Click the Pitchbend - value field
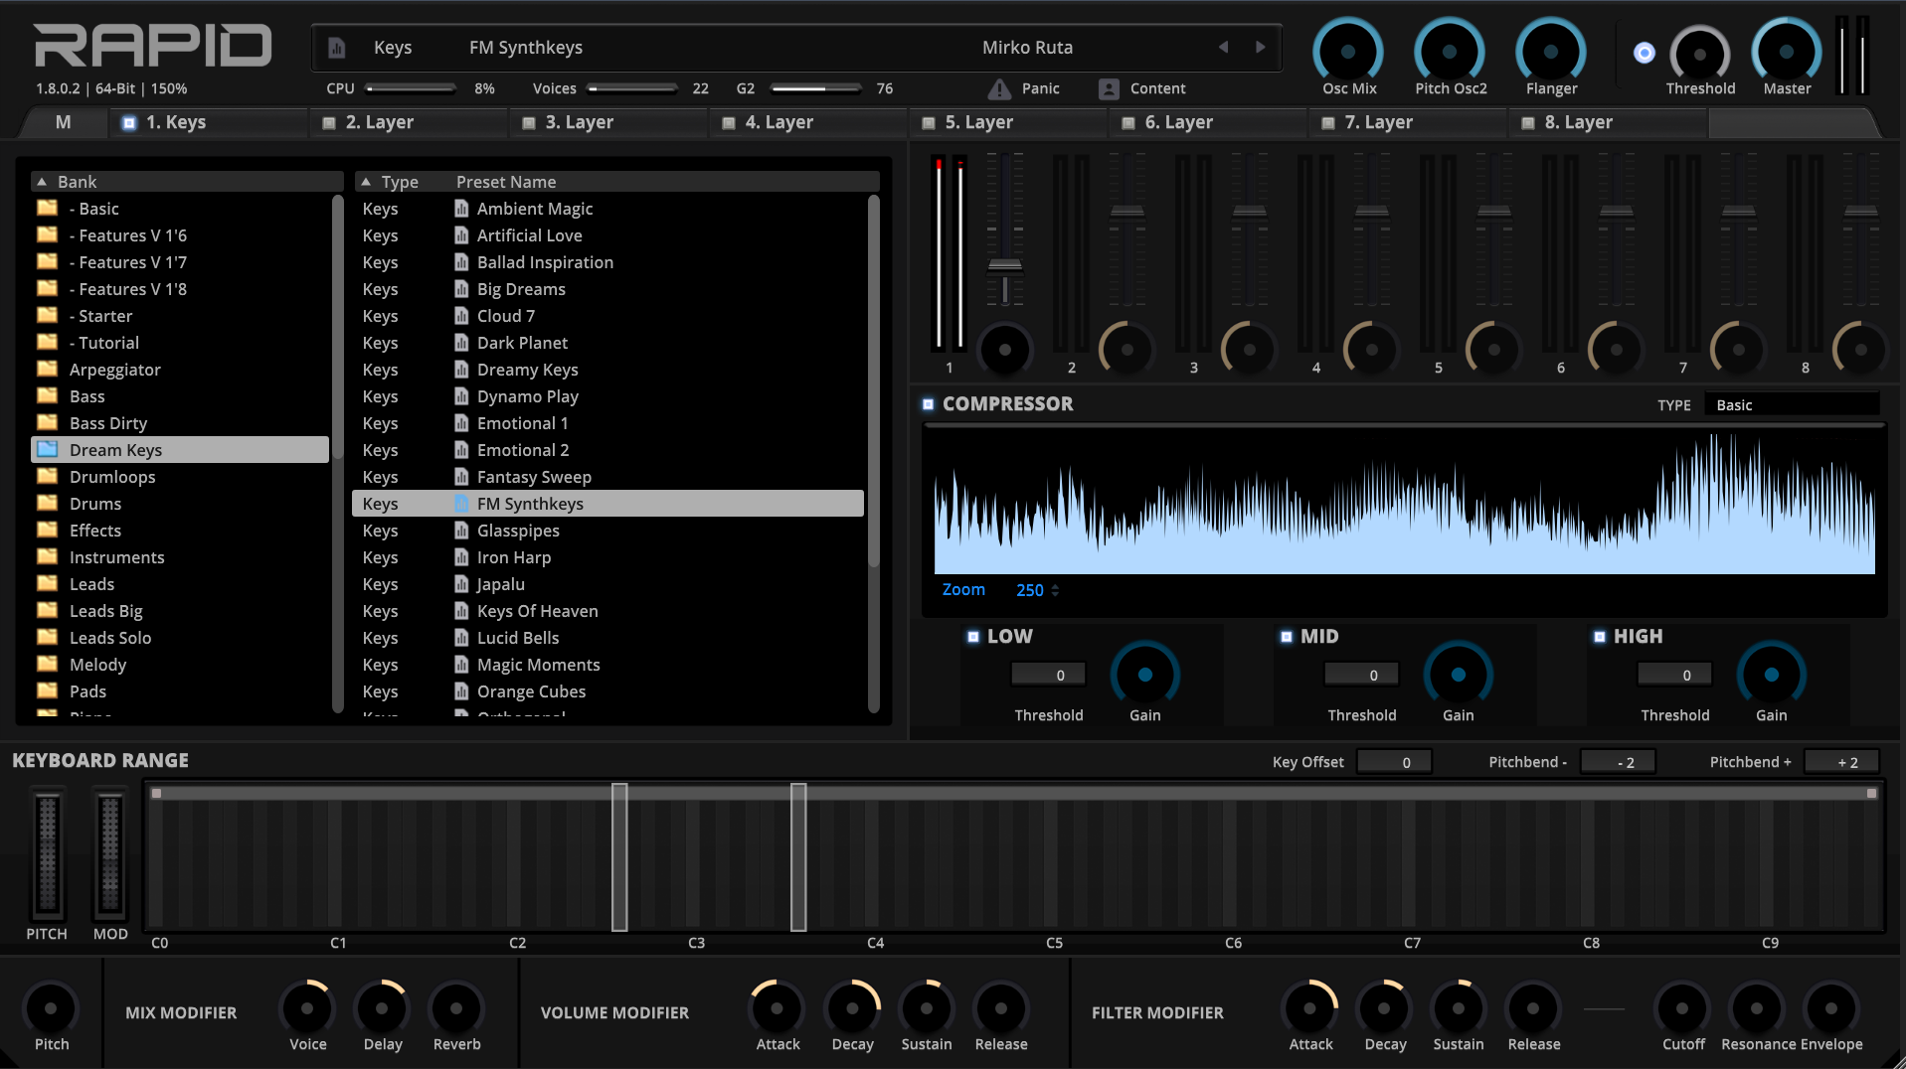The height and width of the screenshot is (1069, 1906). click(1619, 762)
